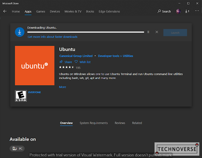Open the Books tab
202x158 pixels.
90,11
